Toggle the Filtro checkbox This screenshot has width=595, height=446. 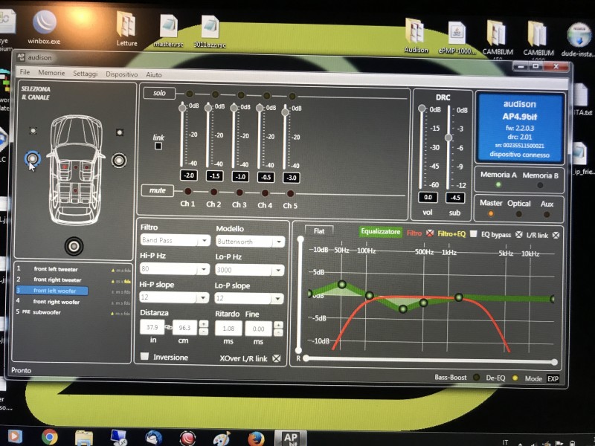[430, 233]
